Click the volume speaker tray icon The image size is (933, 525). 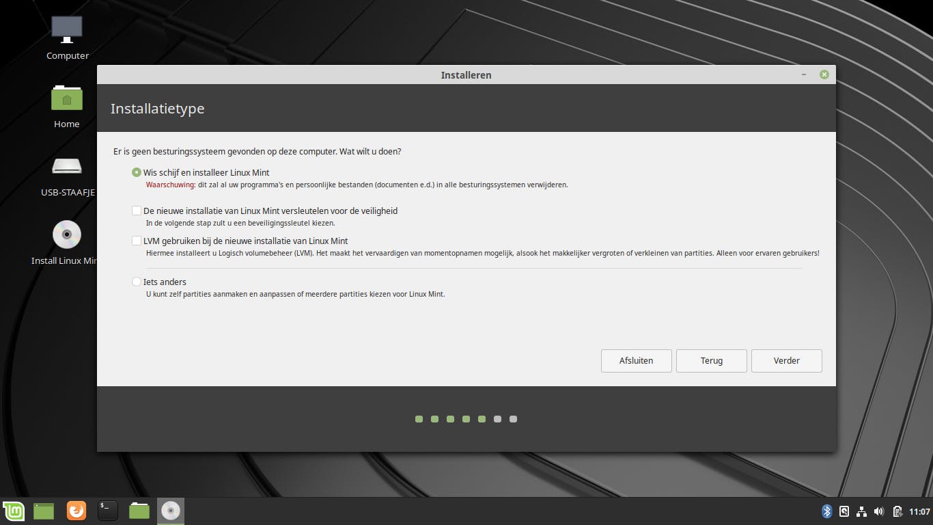click(x=879, y=511)
